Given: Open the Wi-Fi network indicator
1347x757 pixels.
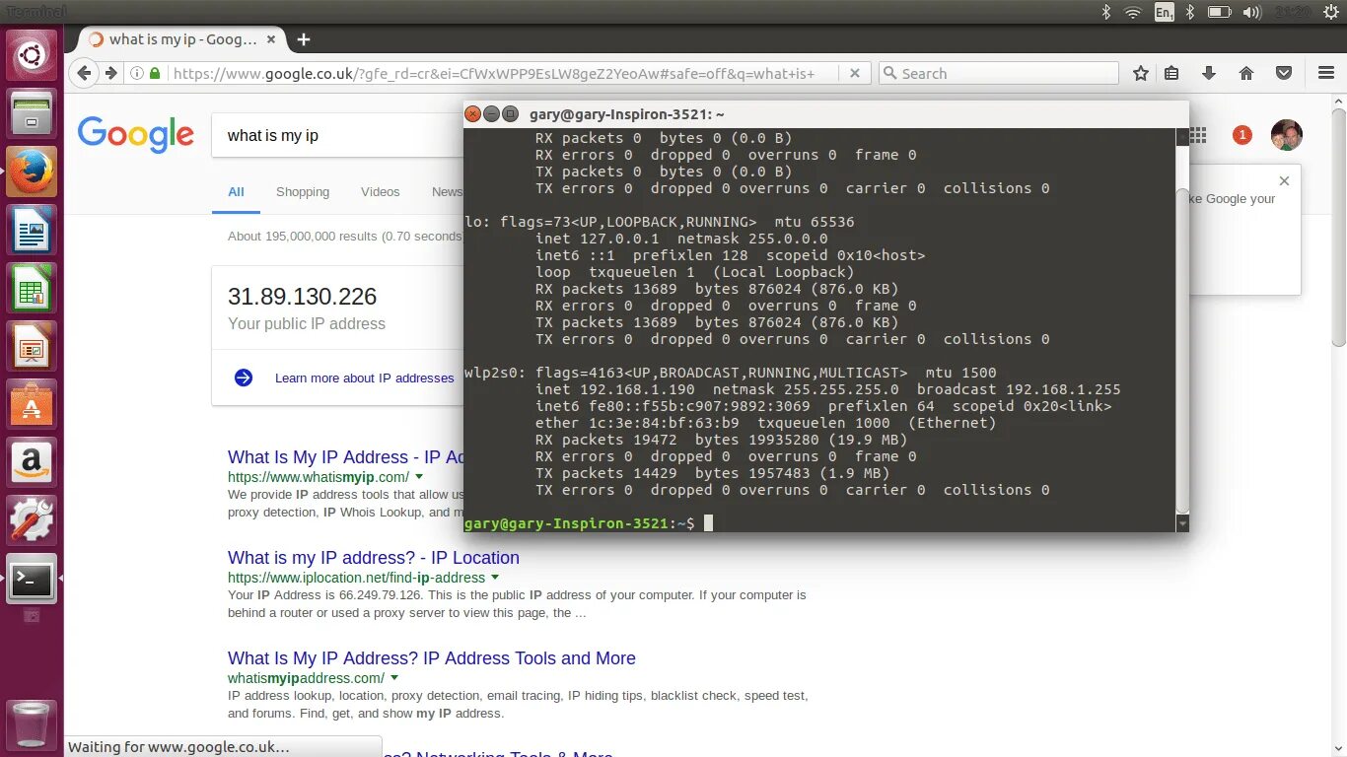Looking at the screenshot, I should point(1133,12).
